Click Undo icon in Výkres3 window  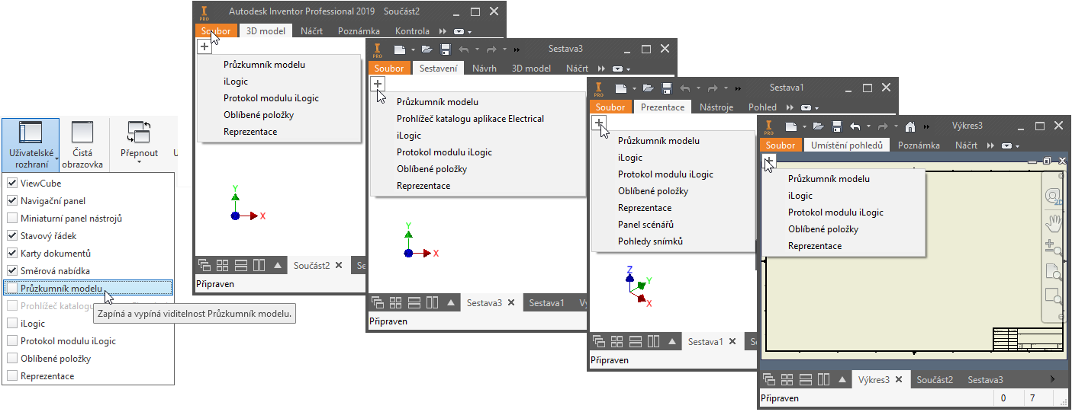856,126
